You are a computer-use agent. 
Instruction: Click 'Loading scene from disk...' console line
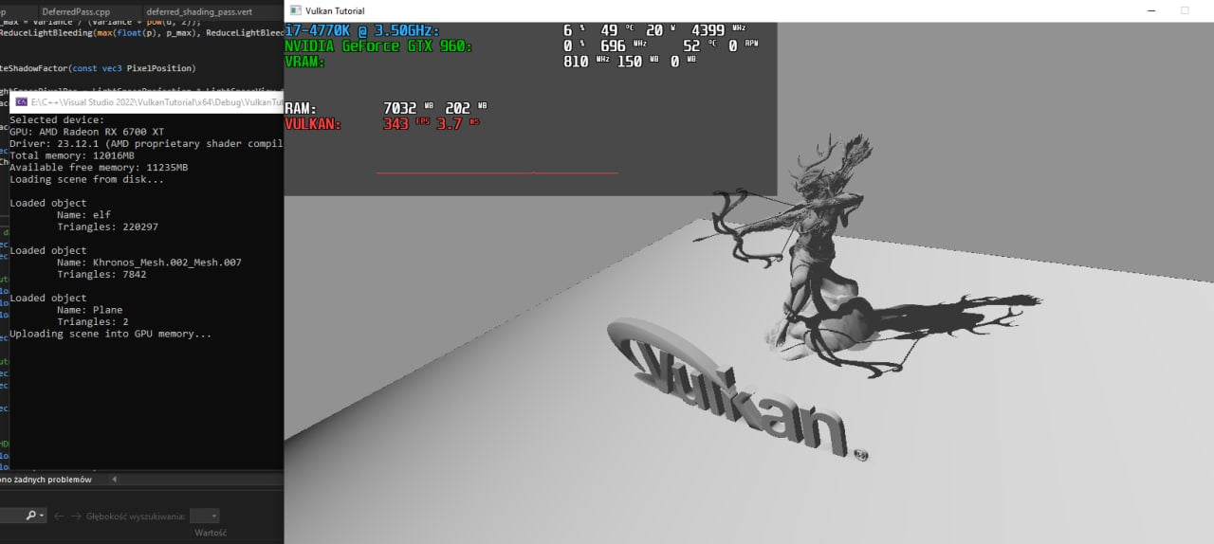point(86,179)
